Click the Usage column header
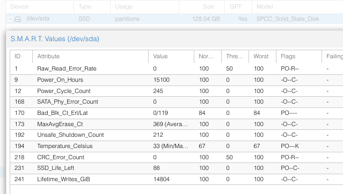 click(x=144, y=6)
